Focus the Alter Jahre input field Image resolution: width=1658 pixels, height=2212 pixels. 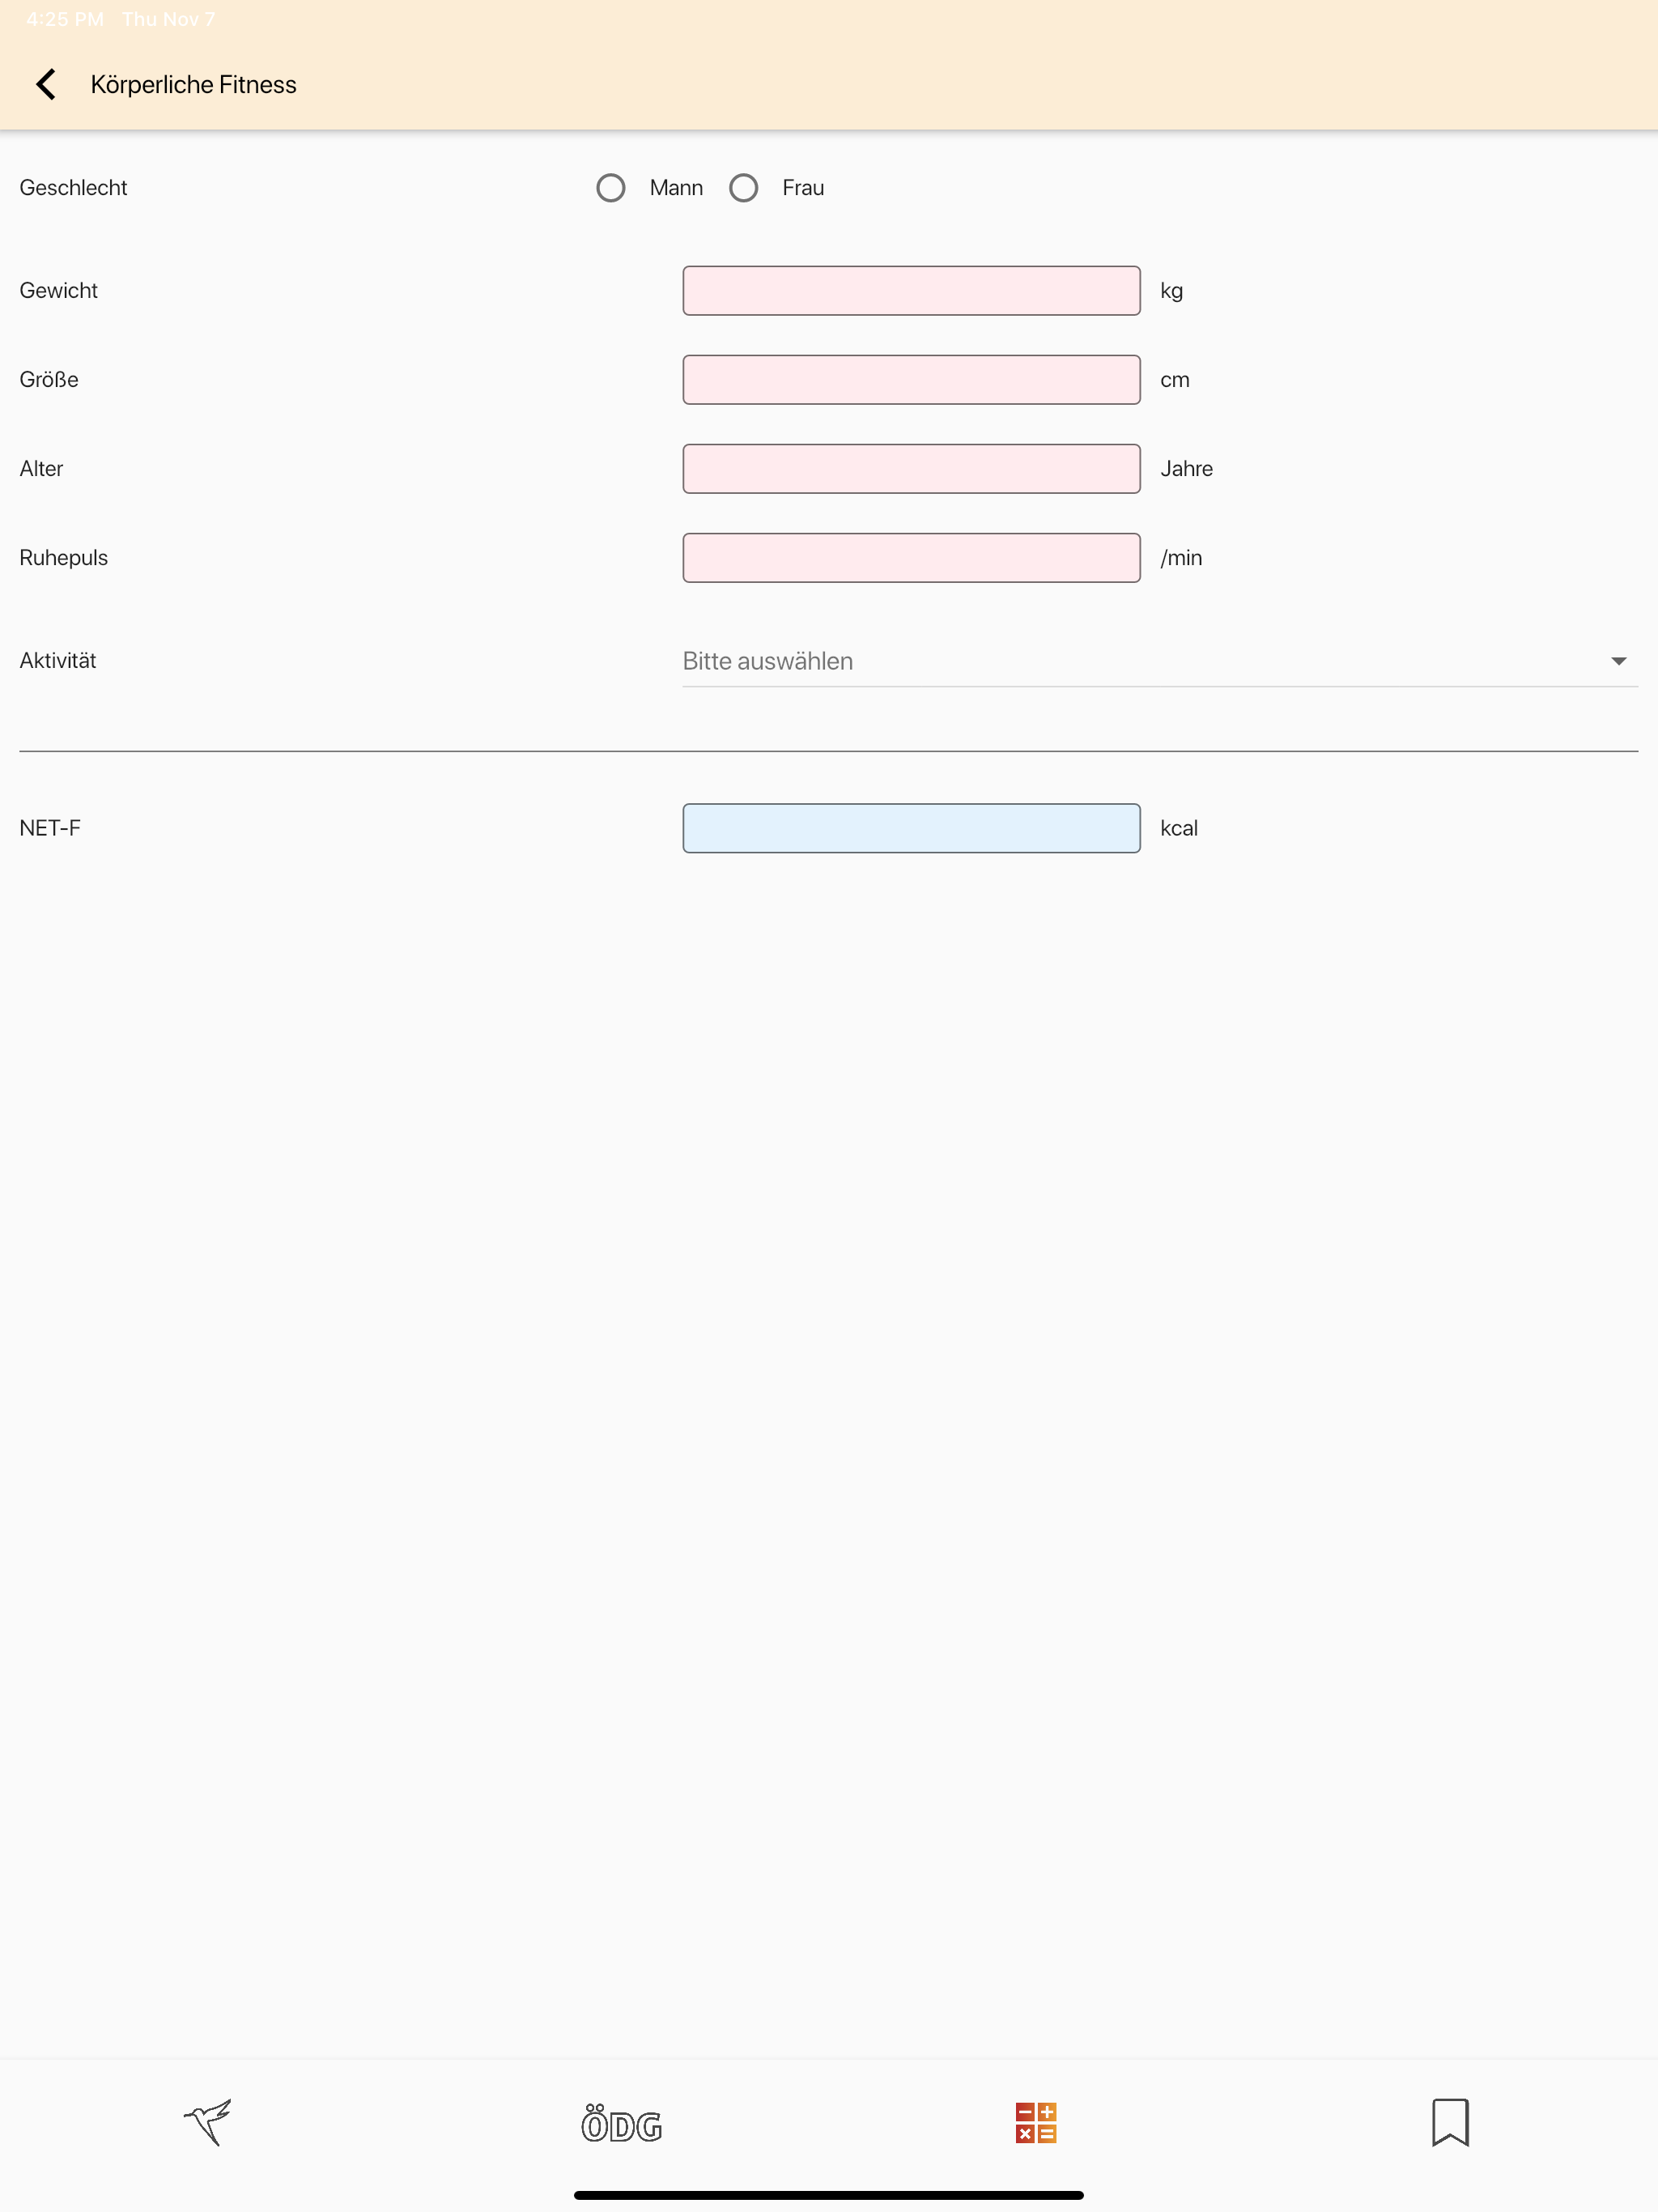point(911,469)
